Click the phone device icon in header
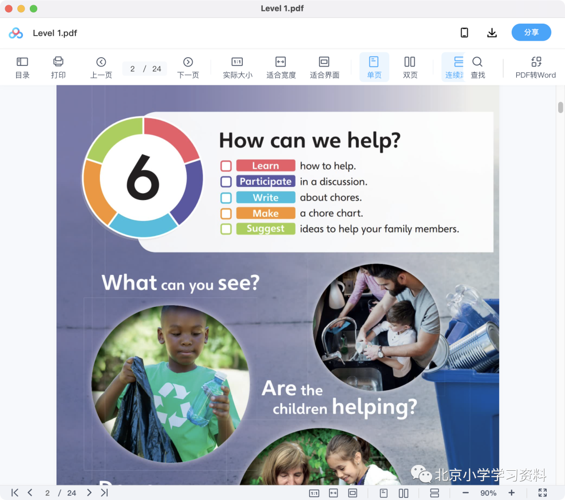Image resolution: width=565 pixels, height=500 pixels. (x=465, y=33)
